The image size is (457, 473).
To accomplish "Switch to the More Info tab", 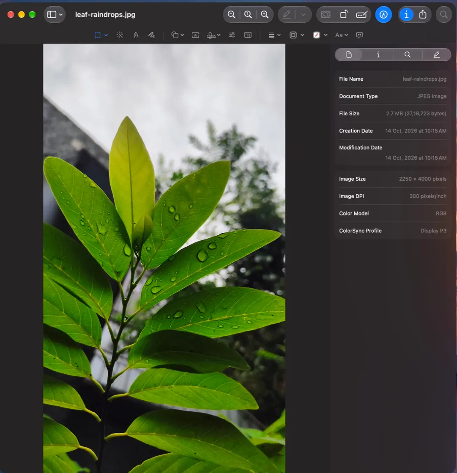I will pyautogui.click(x=378, y=54).
